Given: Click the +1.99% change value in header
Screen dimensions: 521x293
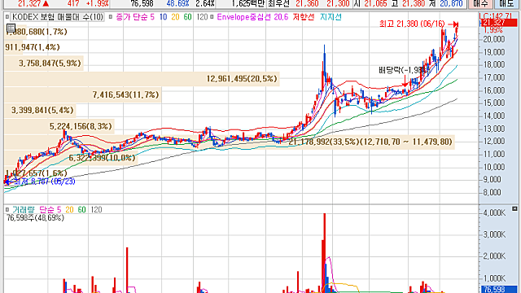Looking at the screenshot, I should [x=98, y=3].
